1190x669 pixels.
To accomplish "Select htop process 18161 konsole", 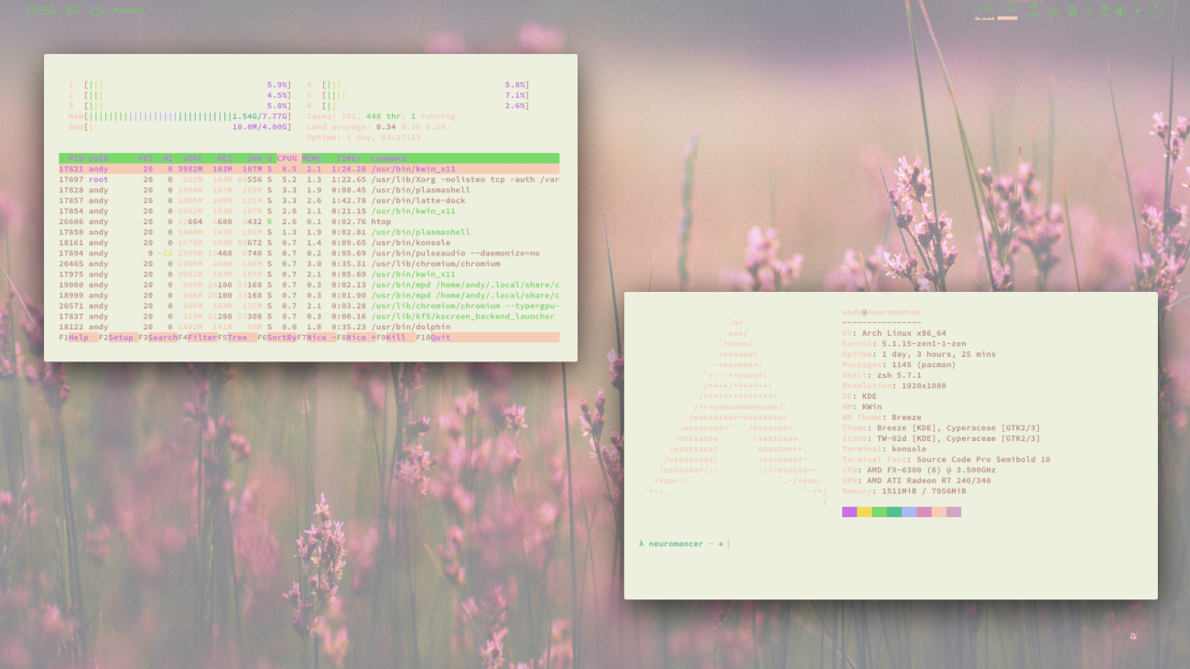I will click(x=308, y=243).
